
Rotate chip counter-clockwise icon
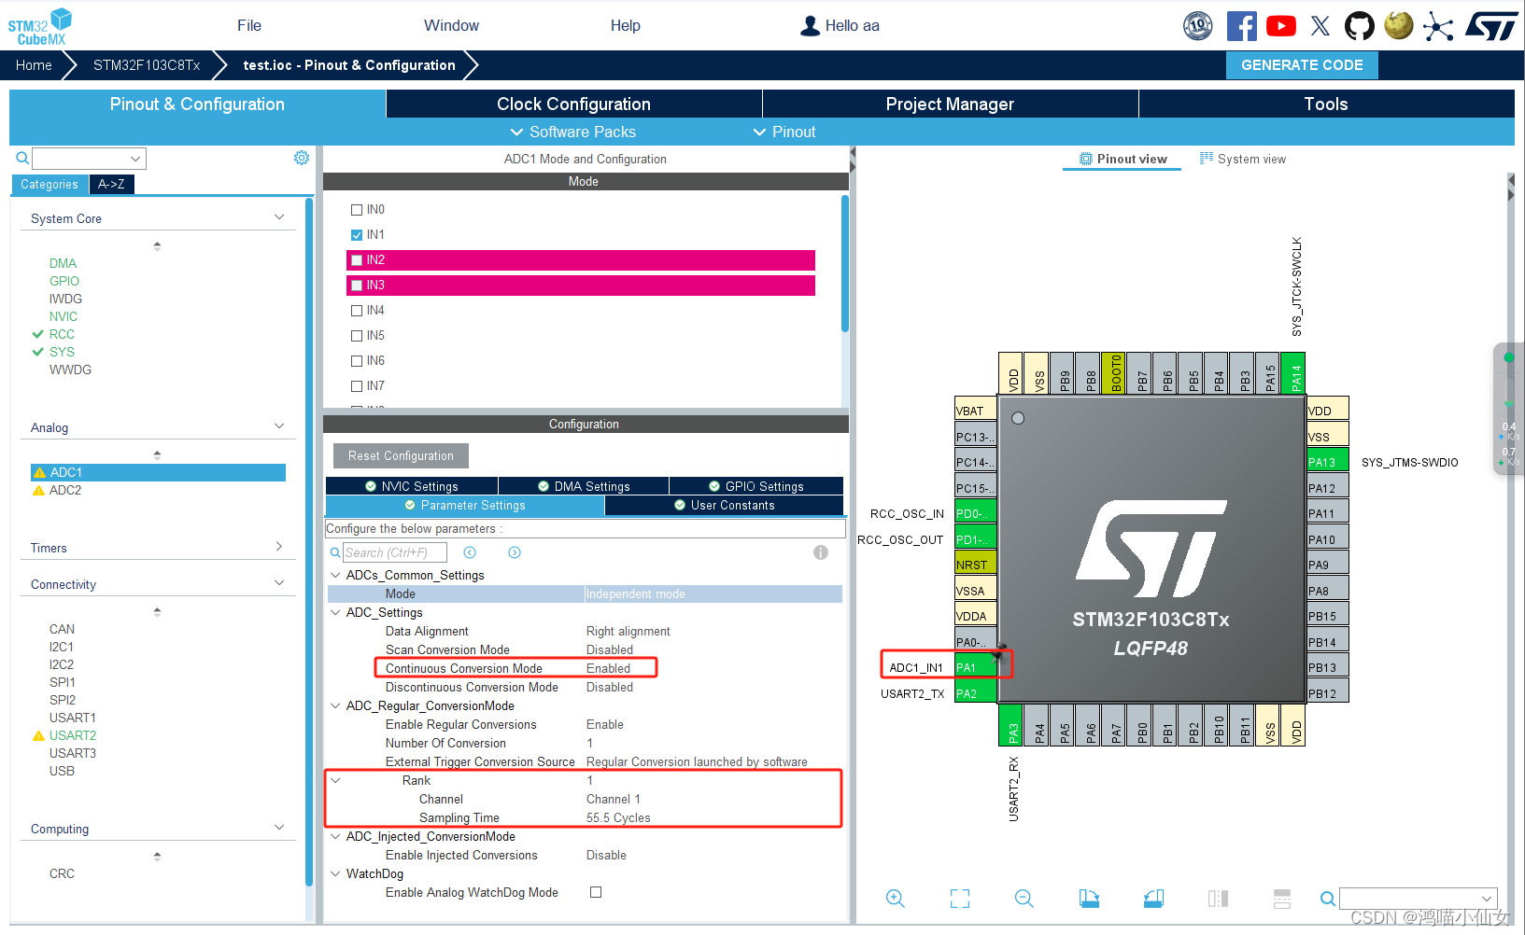(x=1153, y=899)
